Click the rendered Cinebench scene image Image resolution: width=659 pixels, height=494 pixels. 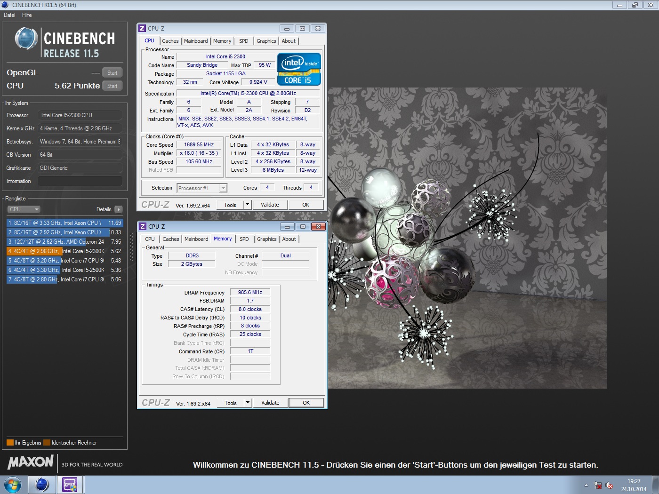[467, 238]
